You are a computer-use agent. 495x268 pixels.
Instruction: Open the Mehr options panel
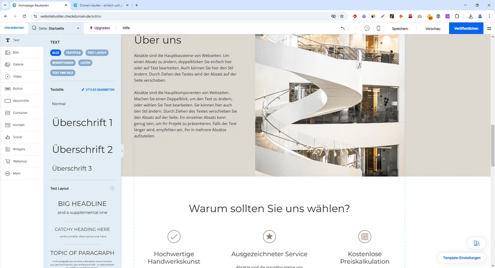click(22, 173)
